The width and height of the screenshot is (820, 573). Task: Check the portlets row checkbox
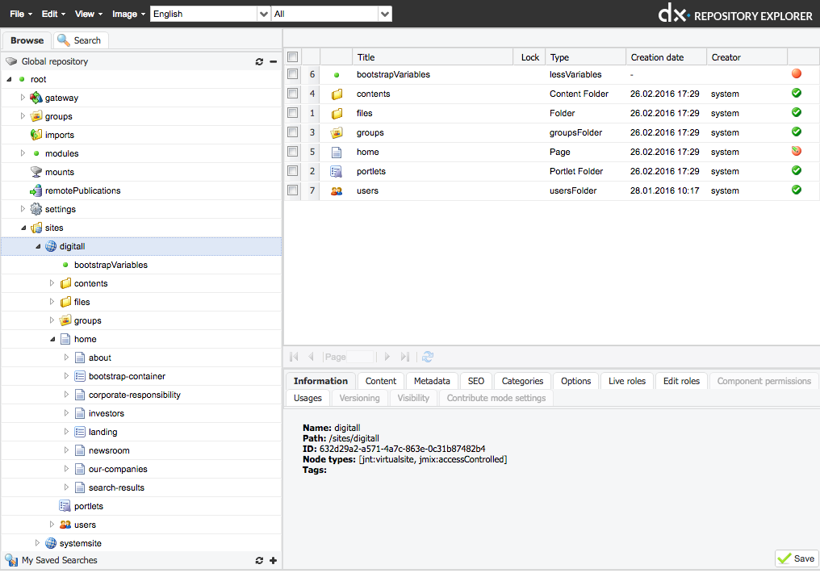click(x=293, y=171)
